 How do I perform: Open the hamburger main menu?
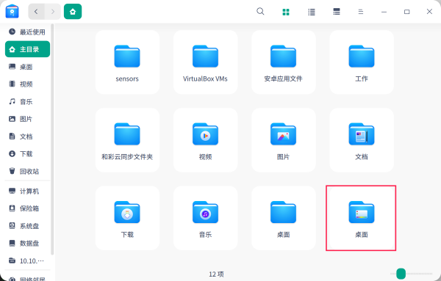tap(361, 12)
